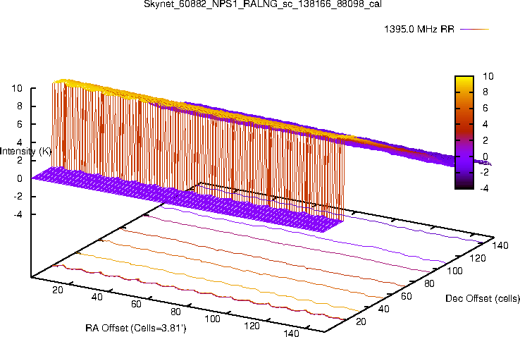Click the 60 tick on the RA Offset axis
The width and height of the screenshot is (520, 337).
[x=136, y=304]
